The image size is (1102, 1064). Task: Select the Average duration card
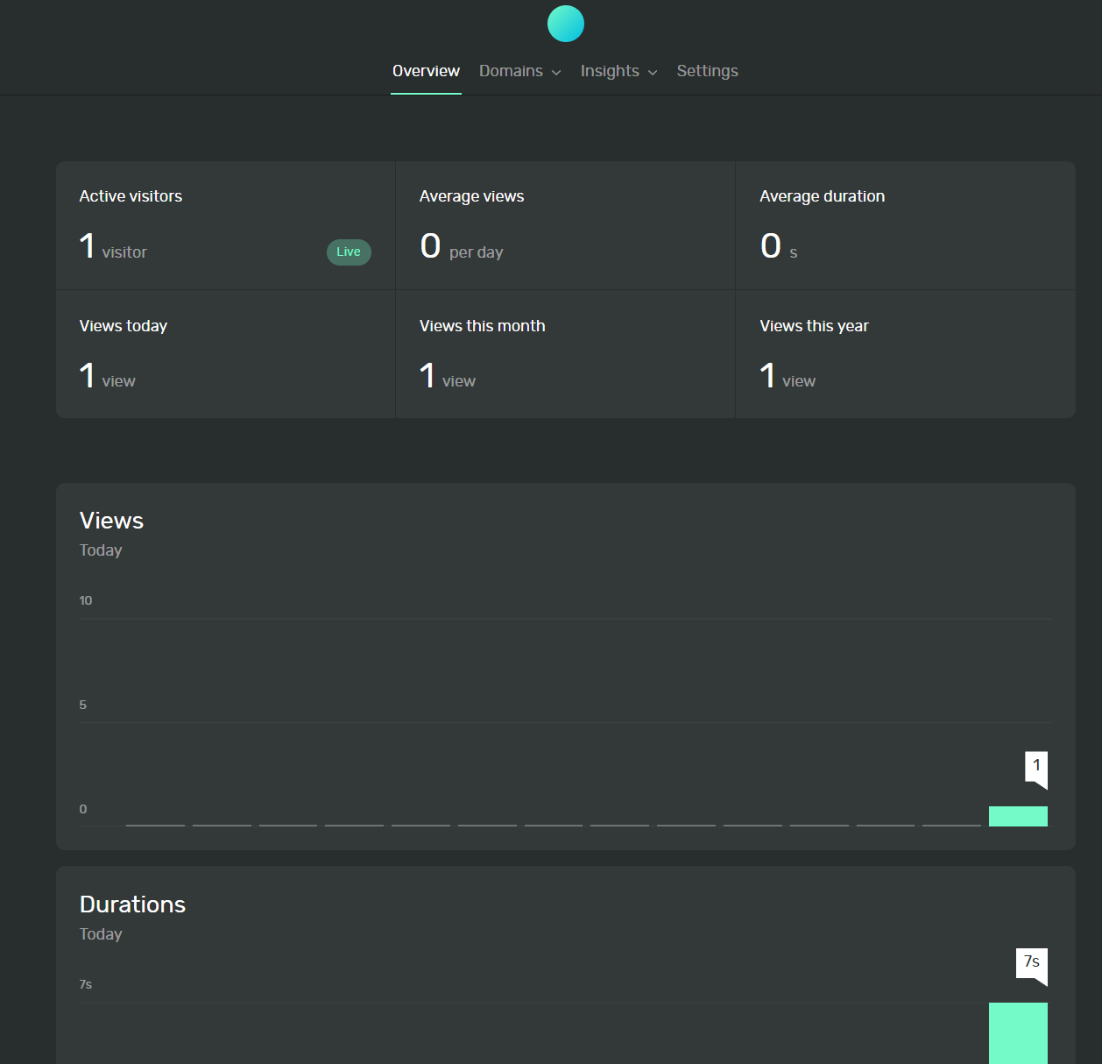tap(905, 225)
